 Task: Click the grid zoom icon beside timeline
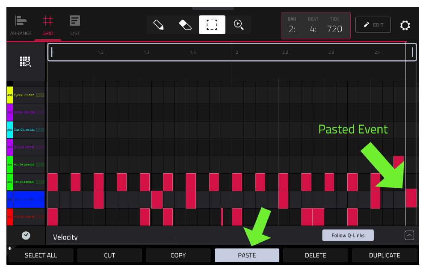26,62
